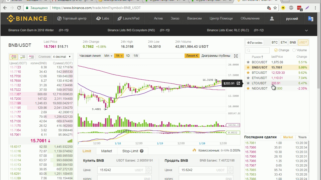Click the browser back arrow

5,8
